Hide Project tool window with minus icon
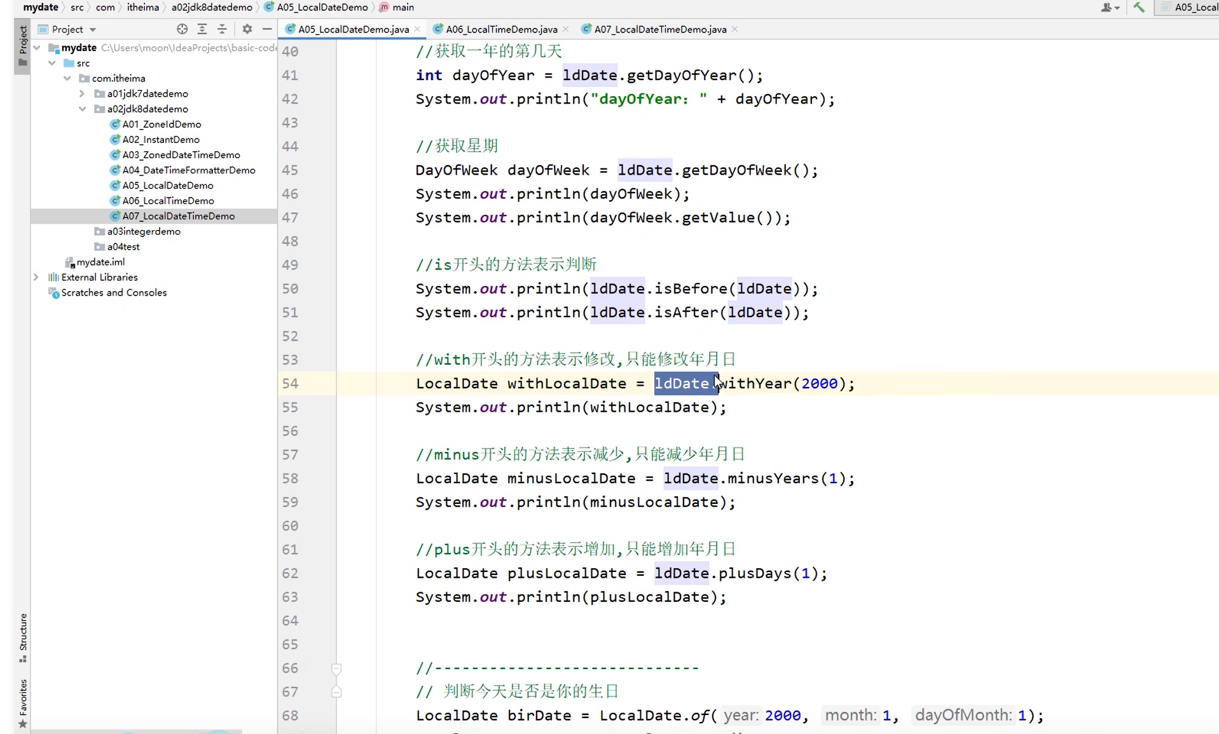This screenshot has height=734, width=1219. tap(266, 29)
